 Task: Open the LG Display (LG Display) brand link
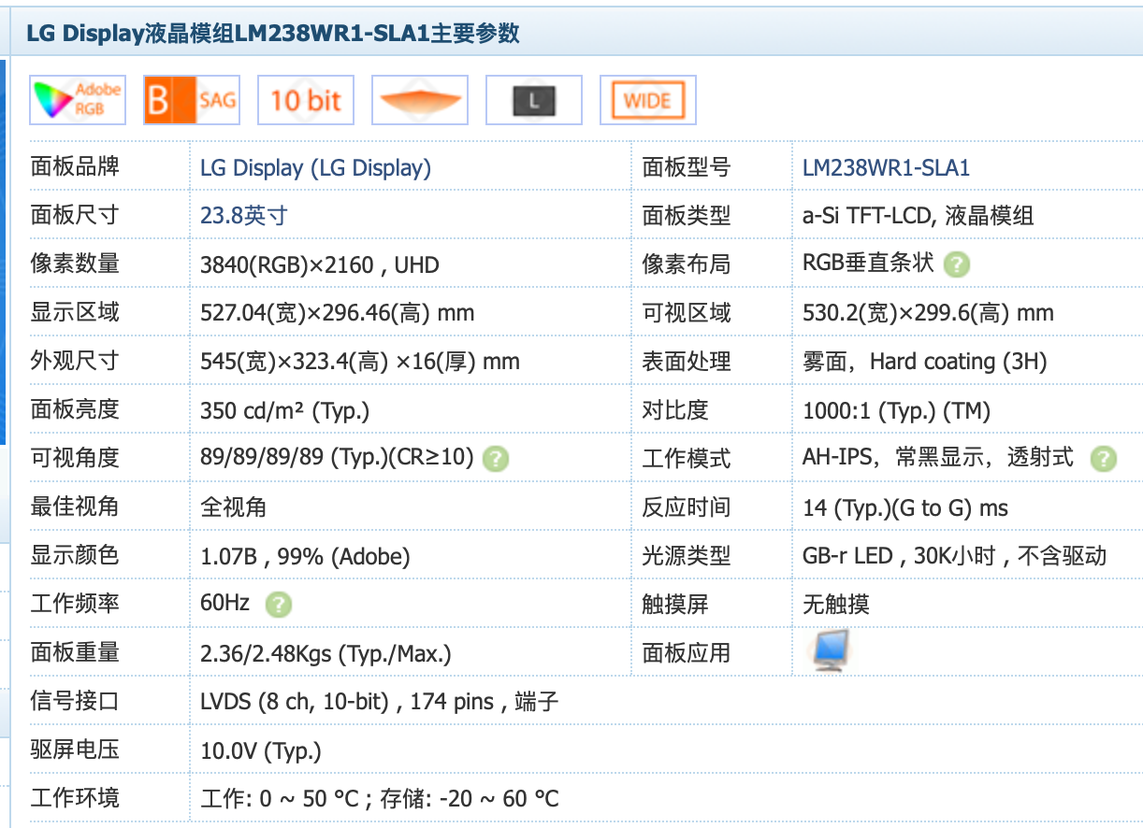316,168
